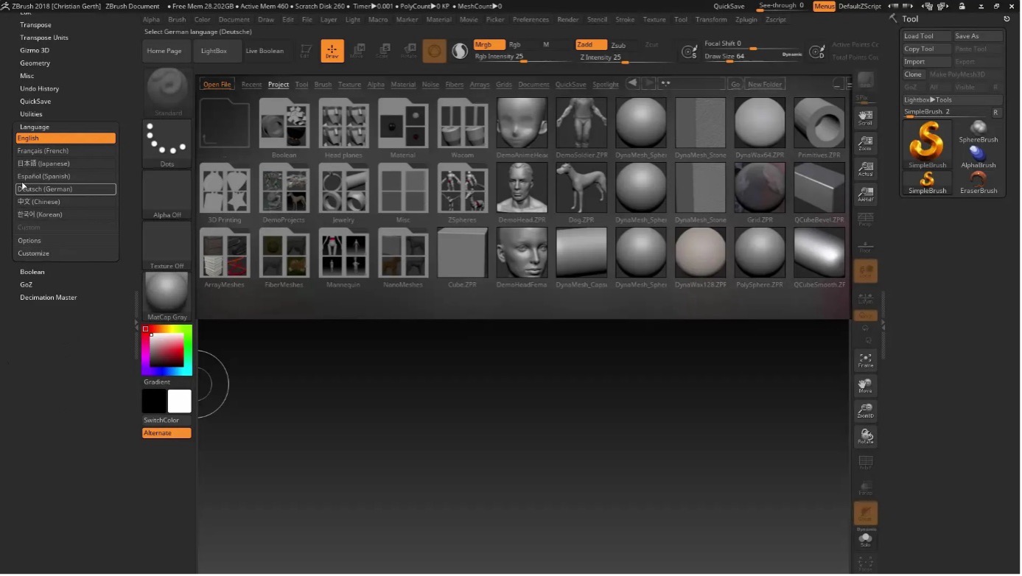Click the AAHalf icon
This screenshot has height=576, width=1022.
click(866, 194)
